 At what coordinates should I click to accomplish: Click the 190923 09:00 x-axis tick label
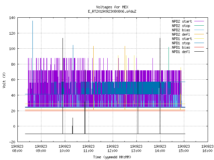tap(41, 149)
